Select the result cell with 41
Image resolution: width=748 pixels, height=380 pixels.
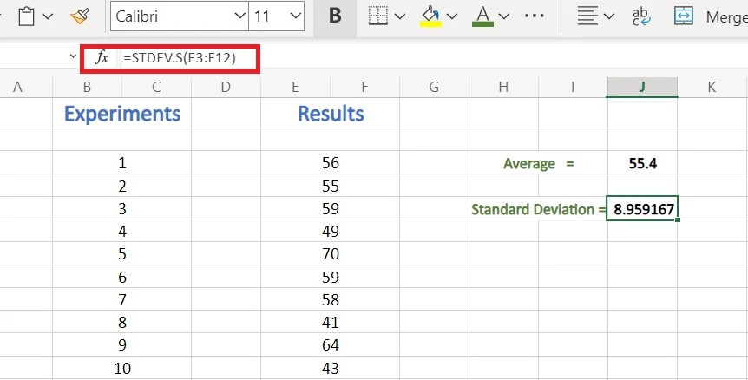click(330, 323)
